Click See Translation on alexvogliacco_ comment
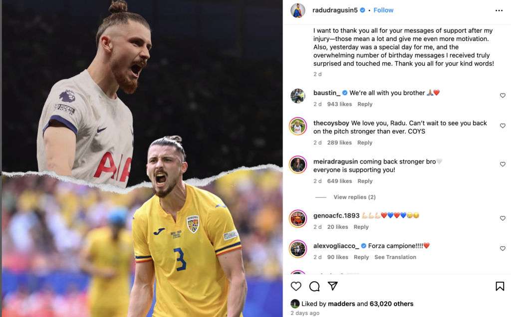This screenshot has height=317, width=511. tap(395, 257)
